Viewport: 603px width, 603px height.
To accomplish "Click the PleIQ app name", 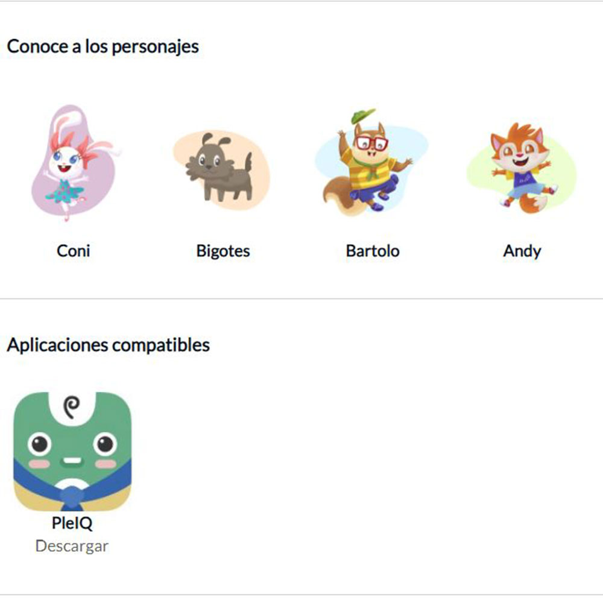I will tap(72, 523).
